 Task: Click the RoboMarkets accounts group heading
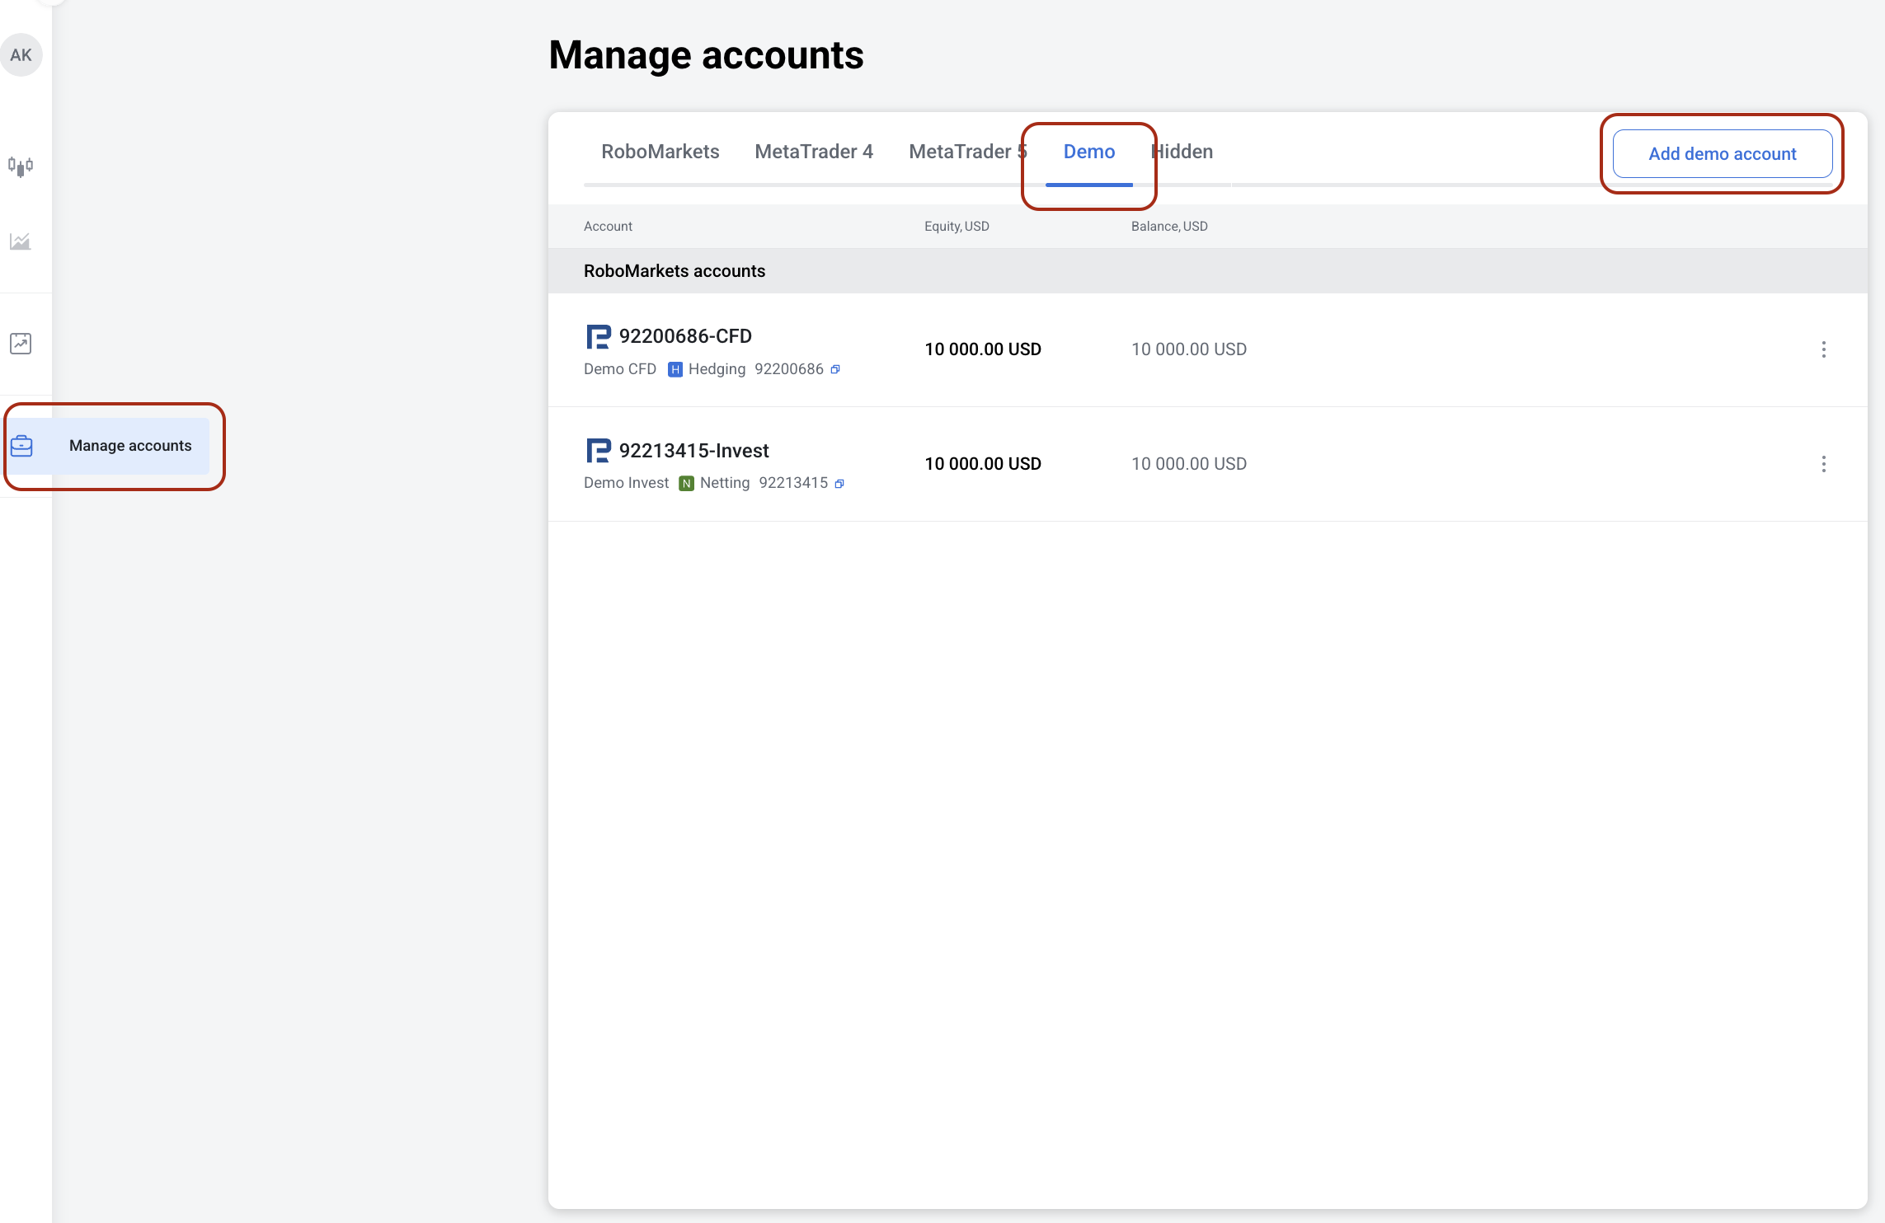tap(675, 271)
